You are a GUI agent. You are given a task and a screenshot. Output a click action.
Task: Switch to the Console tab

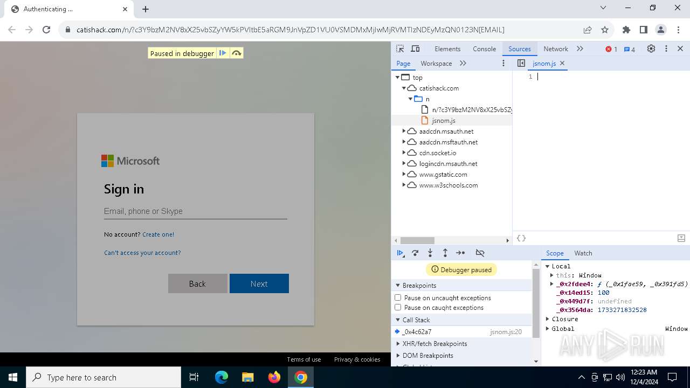click(484, 48)
